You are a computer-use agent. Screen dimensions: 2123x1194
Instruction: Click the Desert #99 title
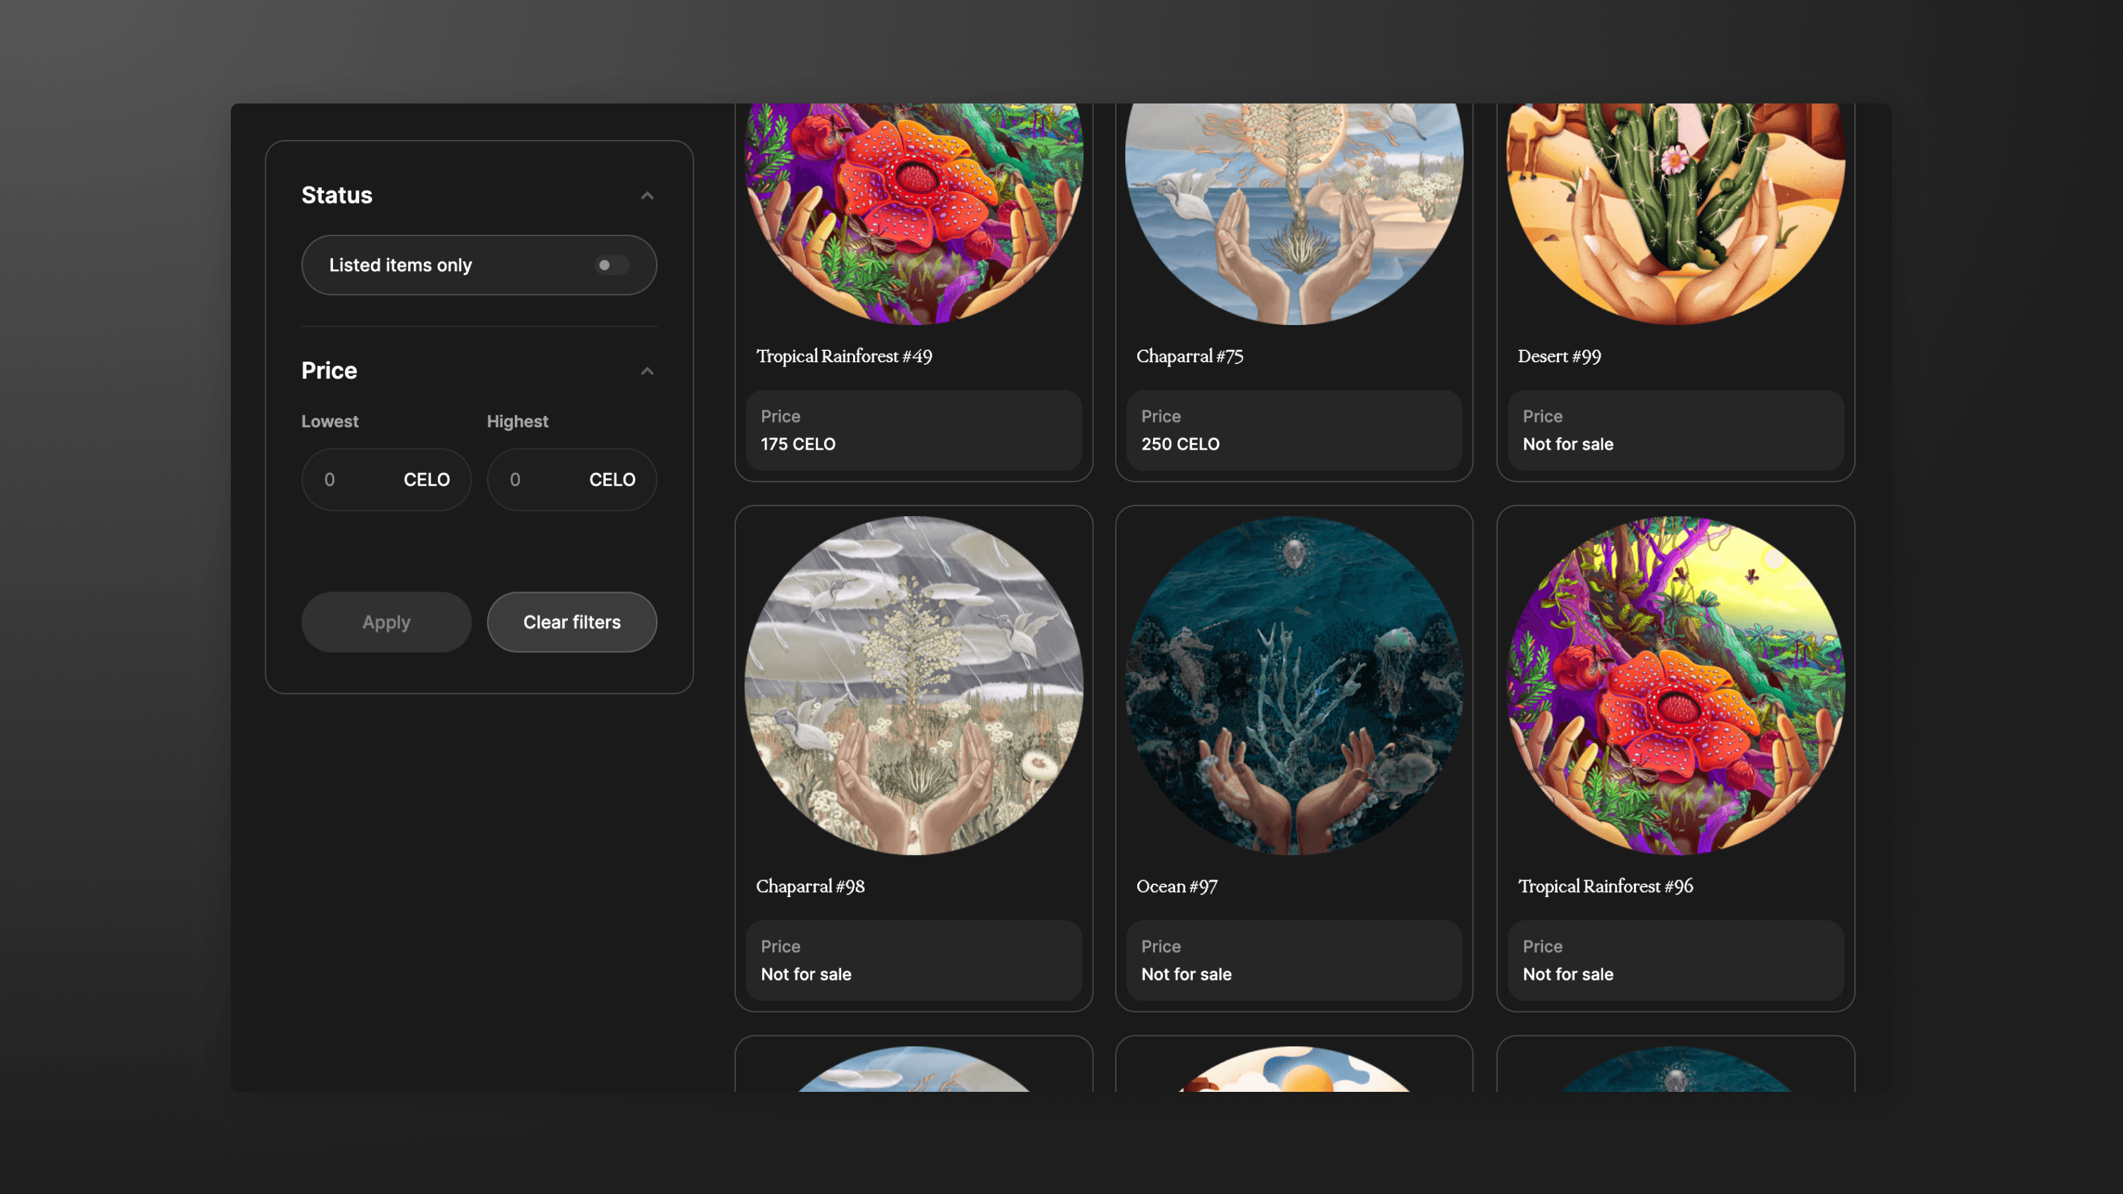pyautogui.click(x=1558, y=356)
